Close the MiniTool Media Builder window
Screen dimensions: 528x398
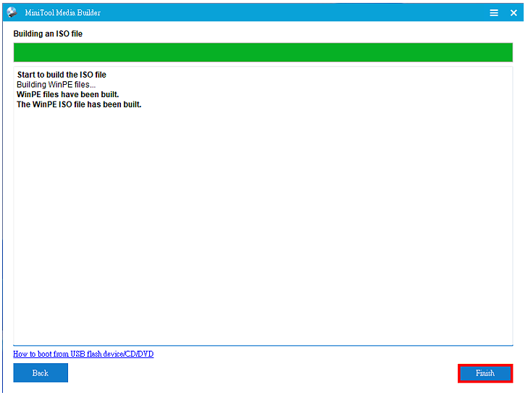pos(514,13)
